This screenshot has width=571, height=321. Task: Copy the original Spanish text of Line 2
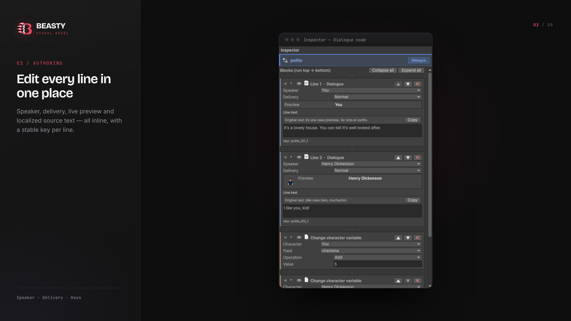[x=412, y=200]
